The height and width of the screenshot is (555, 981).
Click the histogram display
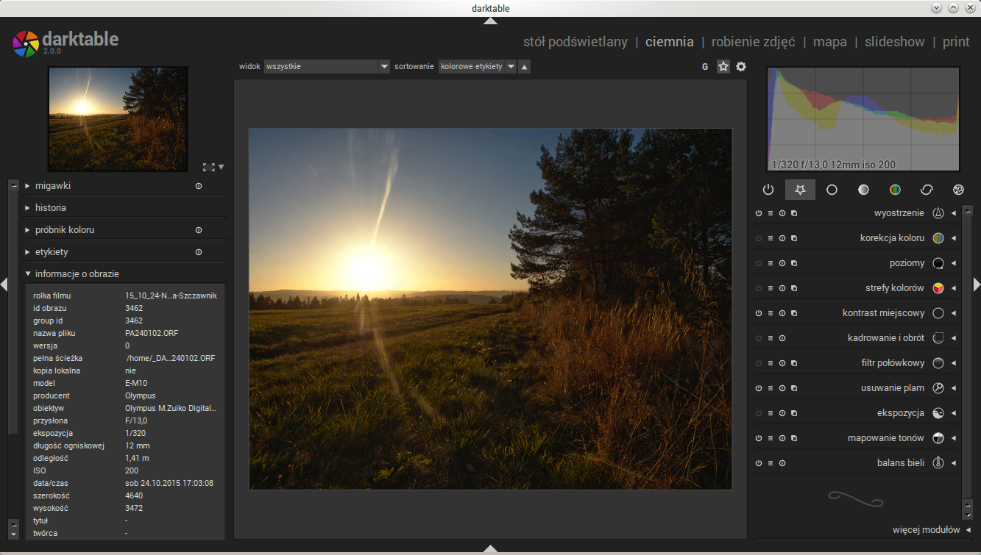click(863, 119)
